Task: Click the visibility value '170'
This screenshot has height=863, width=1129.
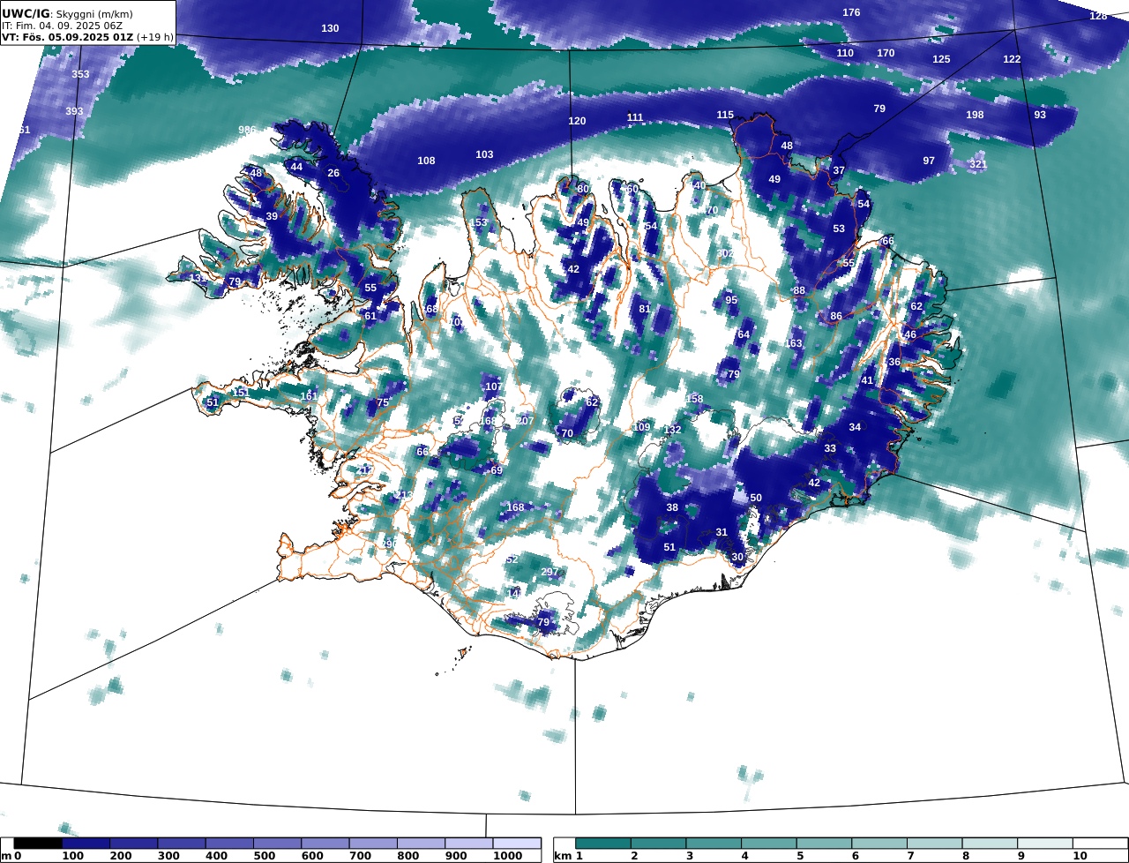Action: (886, 53)
